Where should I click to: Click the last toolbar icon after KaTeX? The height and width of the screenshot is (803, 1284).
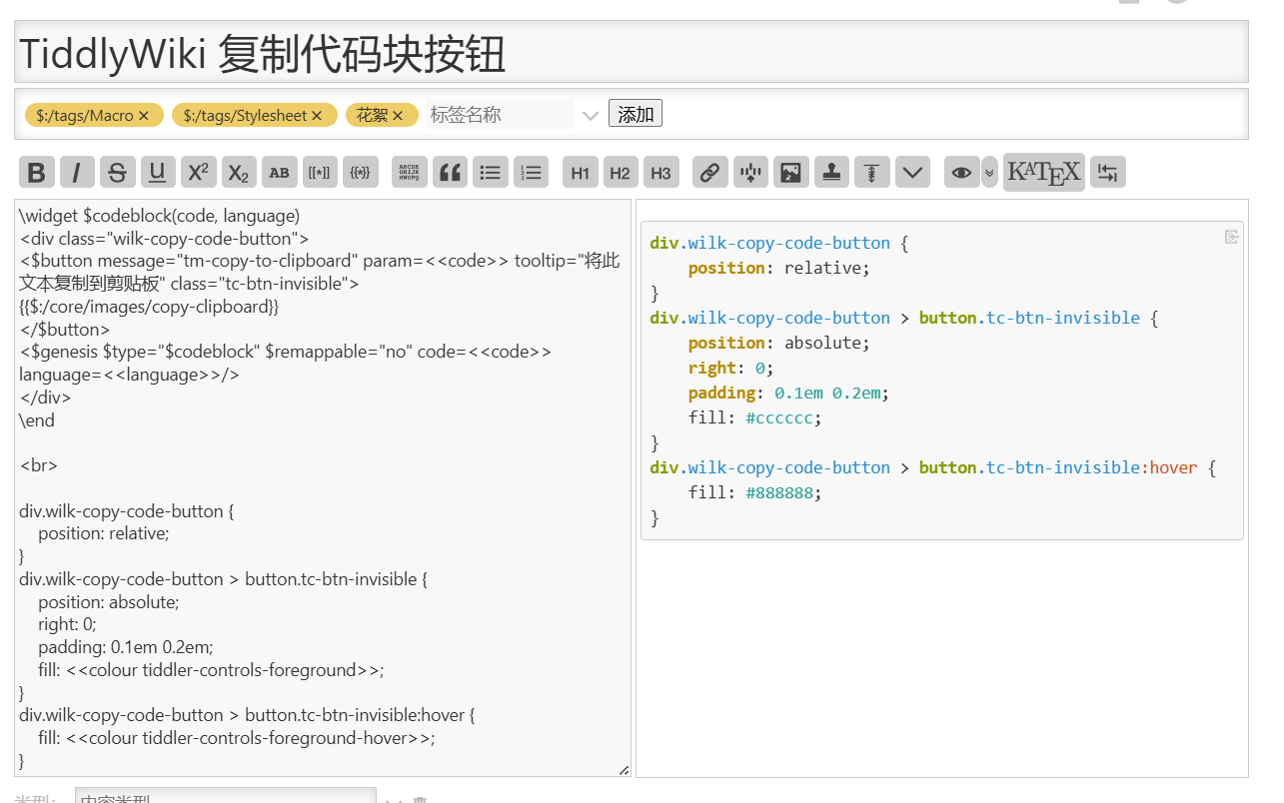pos(1108,172)
